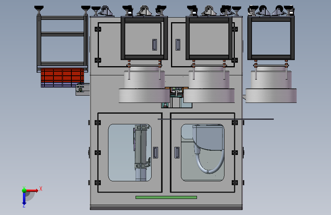Viewport: 331px width, 215px height.
Task: Select the green strip at the cabinet bottom
Action: [x=166, y=197]
